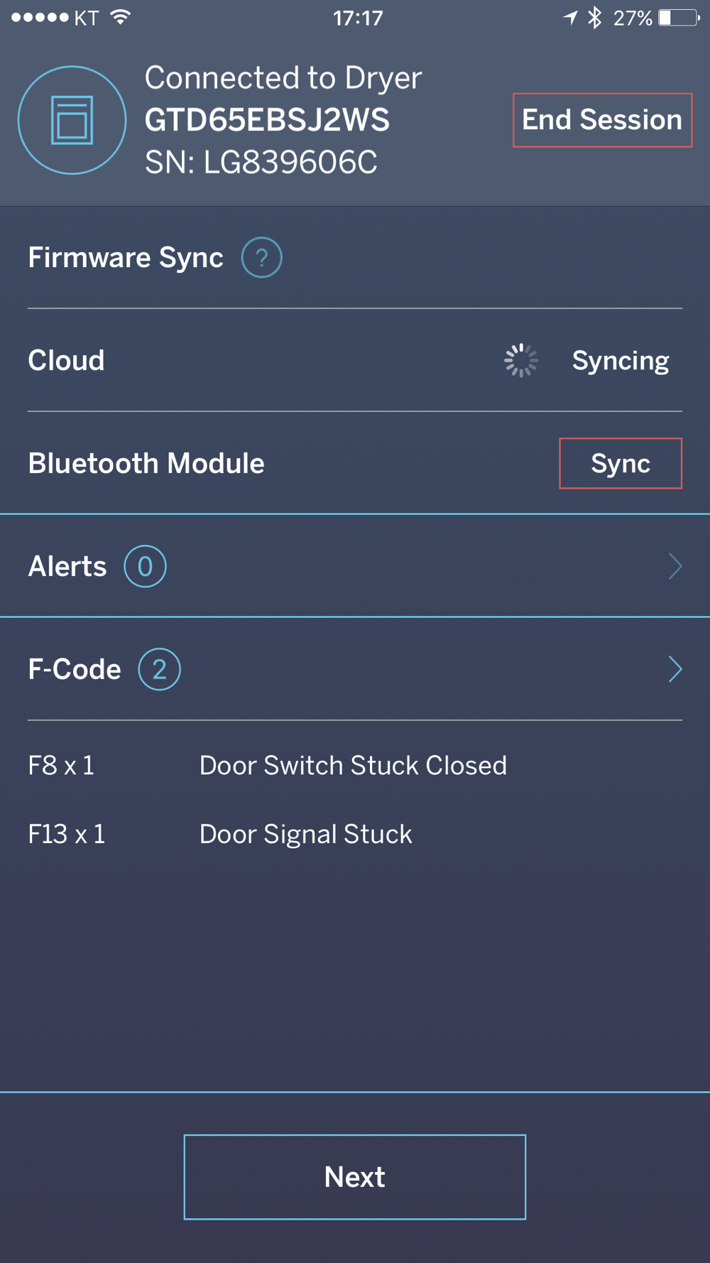Tap the Wi-Fi signal icon in status bar

(121, 17)
